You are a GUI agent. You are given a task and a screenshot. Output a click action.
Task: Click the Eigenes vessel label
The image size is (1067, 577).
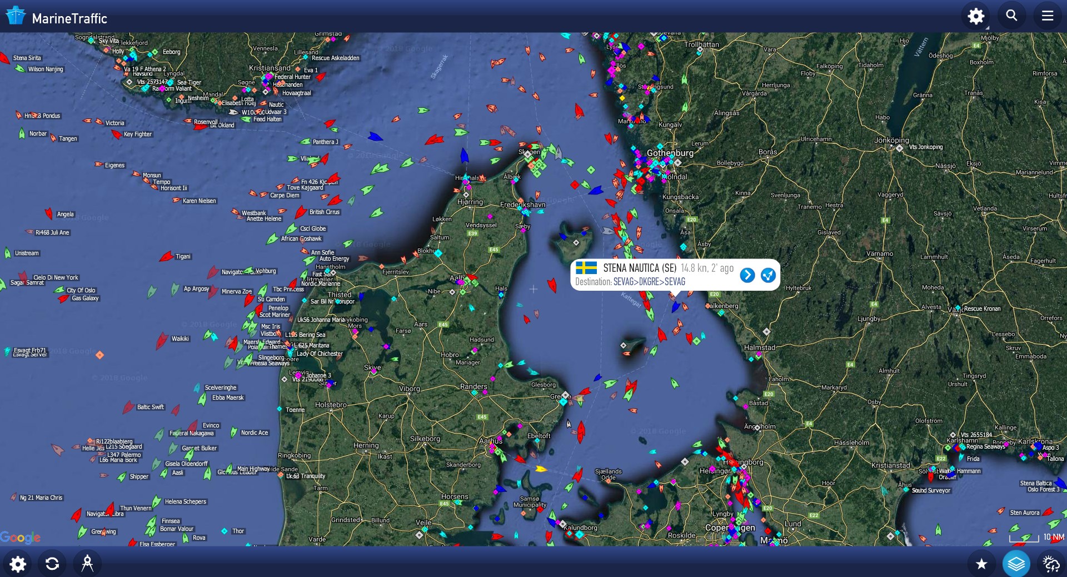tap(114, 166)
